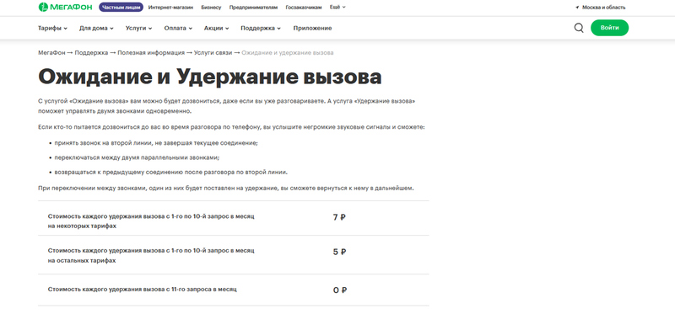Click breadcrumb Ожидание и удержание вызова

point(288,53)
